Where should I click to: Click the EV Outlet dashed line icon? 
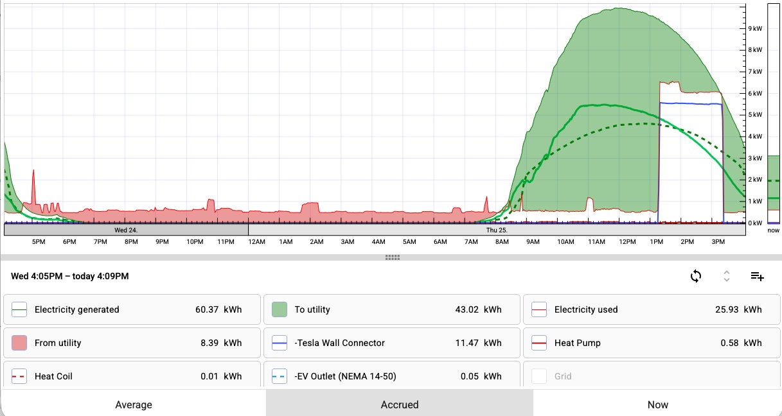click(x=279, y=376)
